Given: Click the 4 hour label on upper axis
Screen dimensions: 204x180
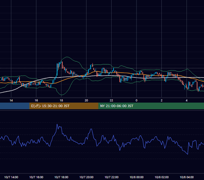Looking at the screenshot, I should click(187, 100).
